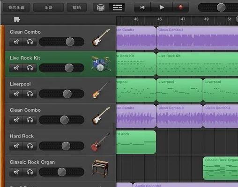Mute the Live Rock Kit track
Viewport: 238px width, 187px height.
[16, 68]
